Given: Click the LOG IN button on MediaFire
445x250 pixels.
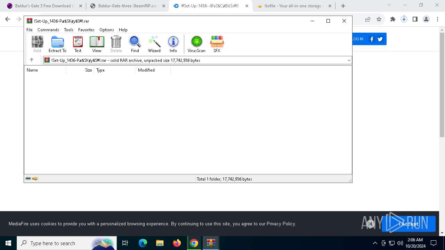Looking at the screenshot, I should click(357, 39).
